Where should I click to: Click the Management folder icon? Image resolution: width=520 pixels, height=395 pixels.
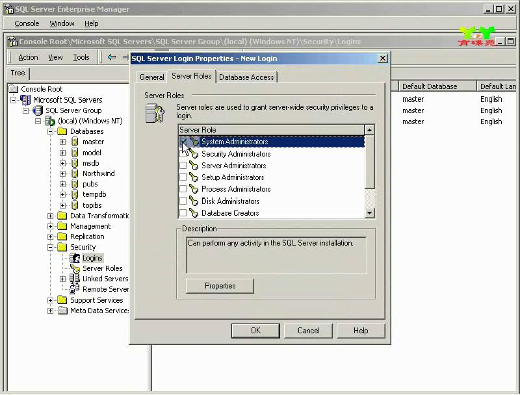(x=62, y=226)
